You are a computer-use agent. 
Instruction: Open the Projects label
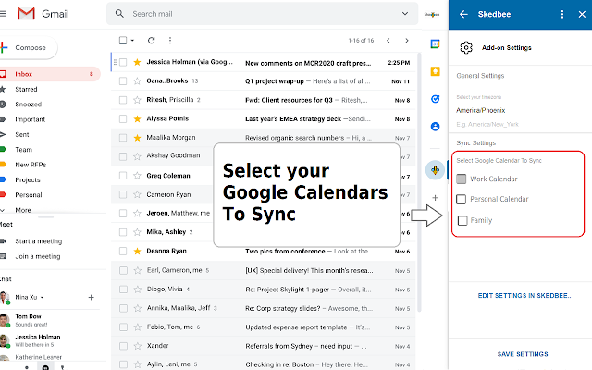(x=28, y=179)
